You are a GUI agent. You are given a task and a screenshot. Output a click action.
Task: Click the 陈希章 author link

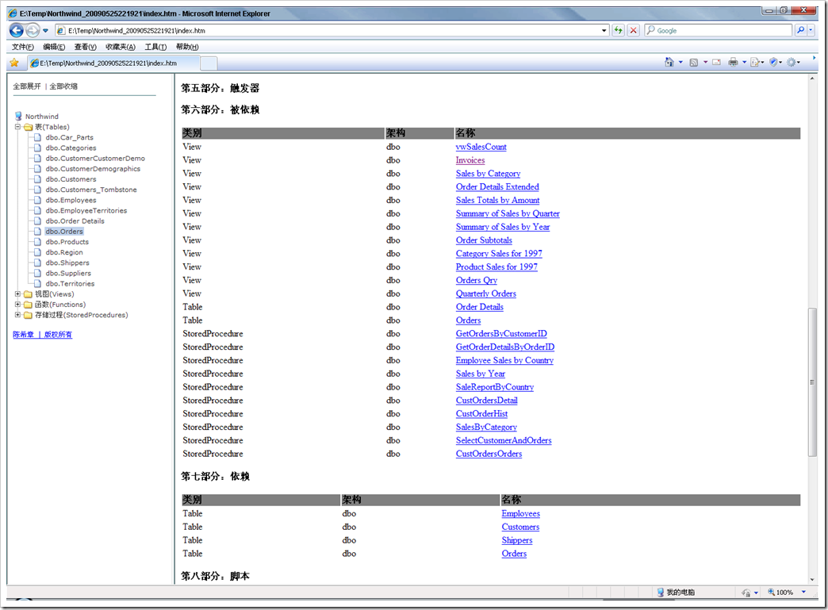23,334
